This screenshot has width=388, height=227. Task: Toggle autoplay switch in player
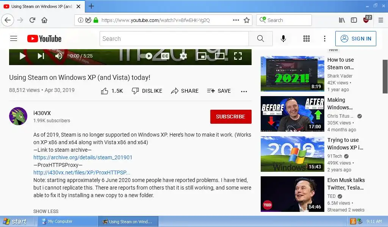click(147, 56)
